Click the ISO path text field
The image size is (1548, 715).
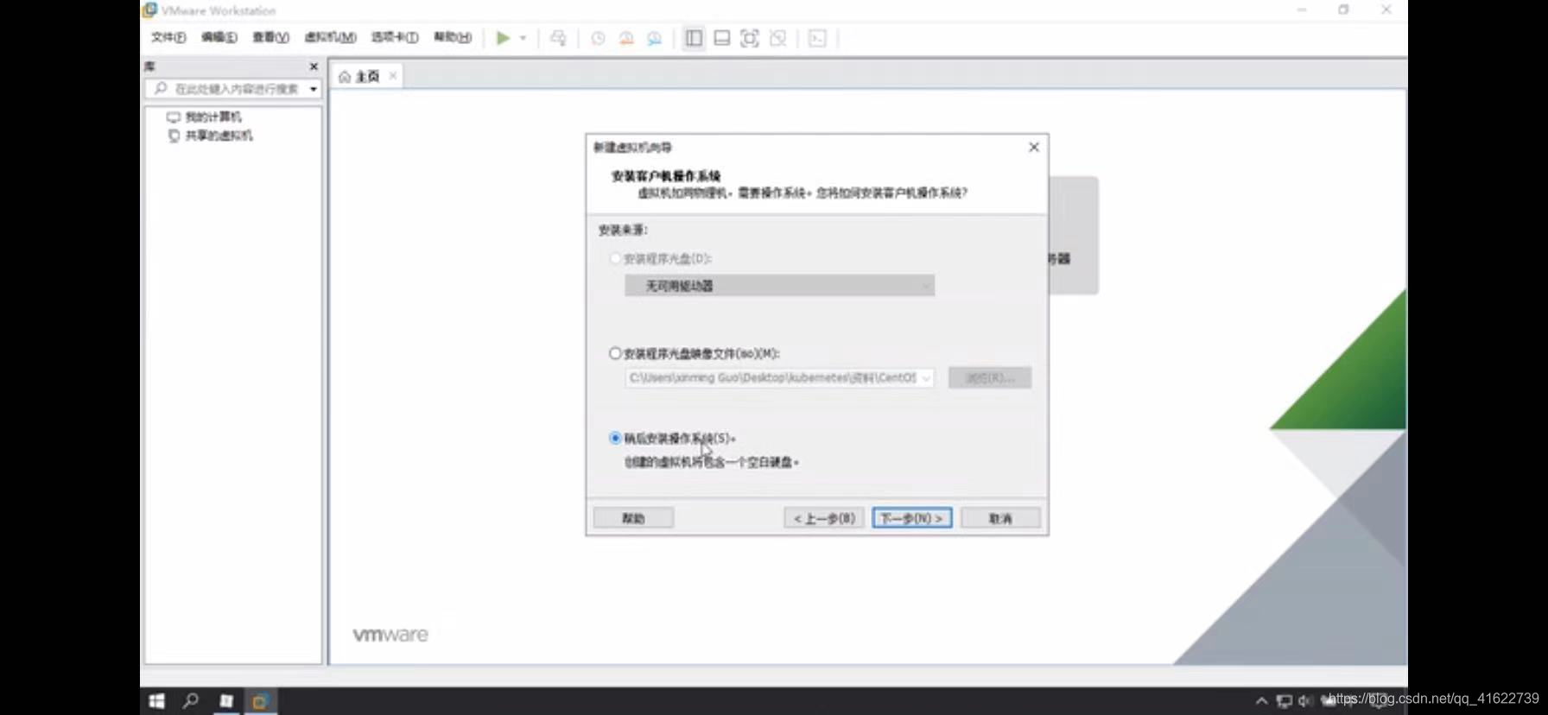[x=772, y=378]
